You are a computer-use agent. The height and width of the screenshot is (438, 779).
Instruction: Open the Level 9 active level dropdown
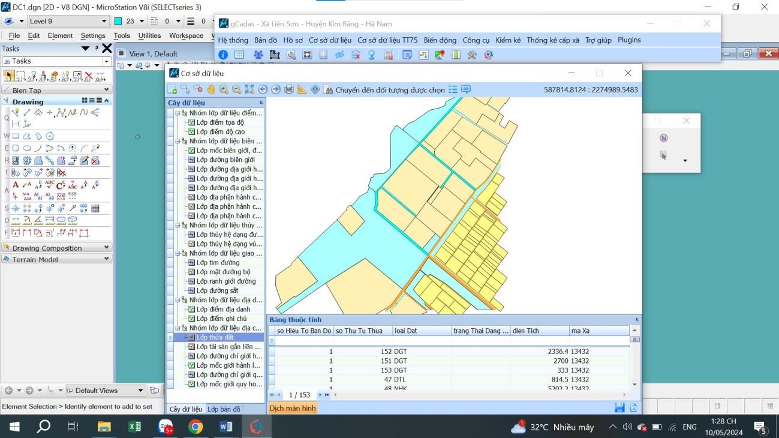pos(104,21)
